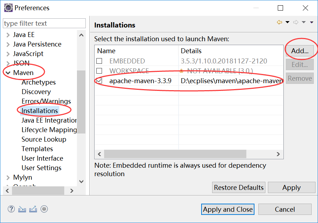The image size is (318, 223).
Task: Click the Edit... button
Action: pyautogui.click(x=300, y=64)
